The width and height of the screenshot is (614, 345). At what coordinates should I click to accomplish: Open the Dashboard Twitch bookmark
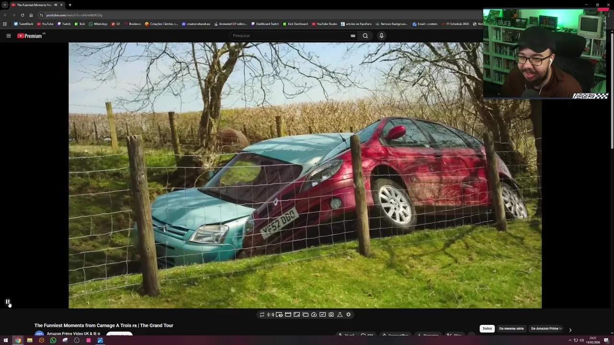pyautogui.click(x=265, y=24)
